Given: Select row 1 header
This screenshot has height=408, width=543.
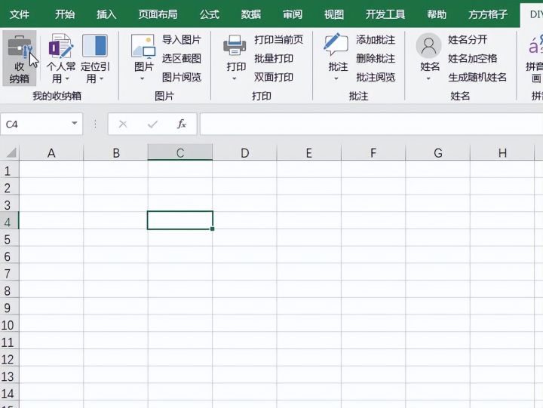Looking at the screenshot, I should (9, 170).
